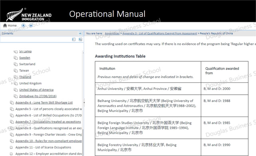Click the contents panel splitter handle
The height and width of the screenshot is (156, 256).
coord(84,103)
